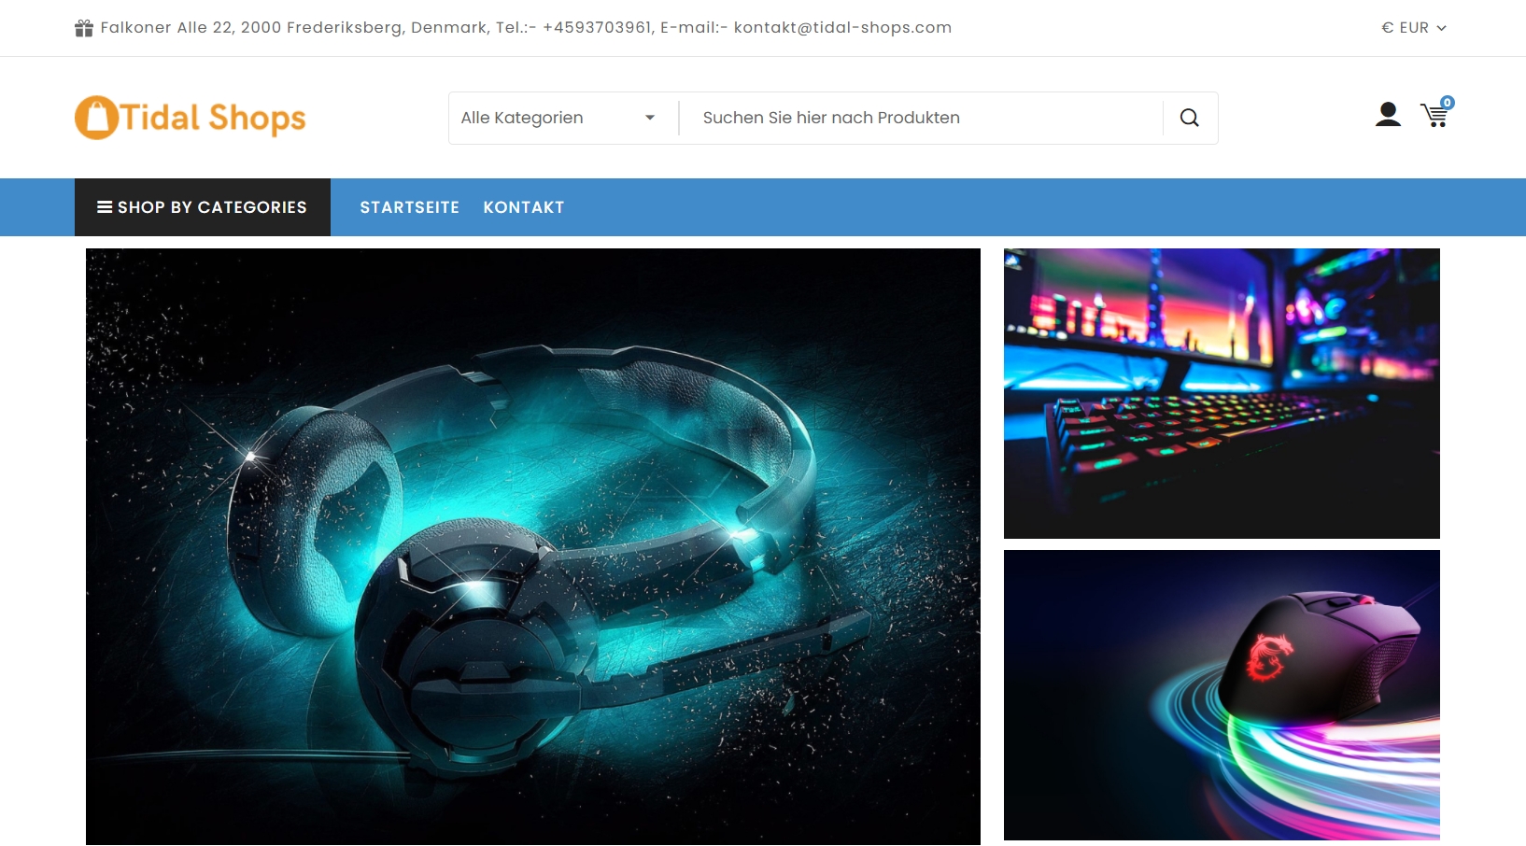Open the gaming mouse banner image
Screen dimensions: 1526x846
pyautogui.click(x=1222, y=695)
